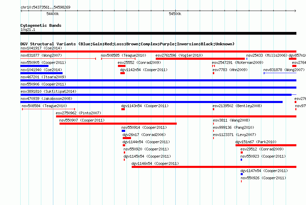Select esv1123371 (Levy2007) variant label
Screen dimensions: 306x205
pos(234,135)
